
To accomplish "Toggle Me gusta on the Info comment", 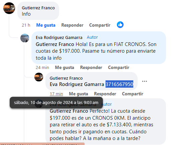I will tap(46, 25).
